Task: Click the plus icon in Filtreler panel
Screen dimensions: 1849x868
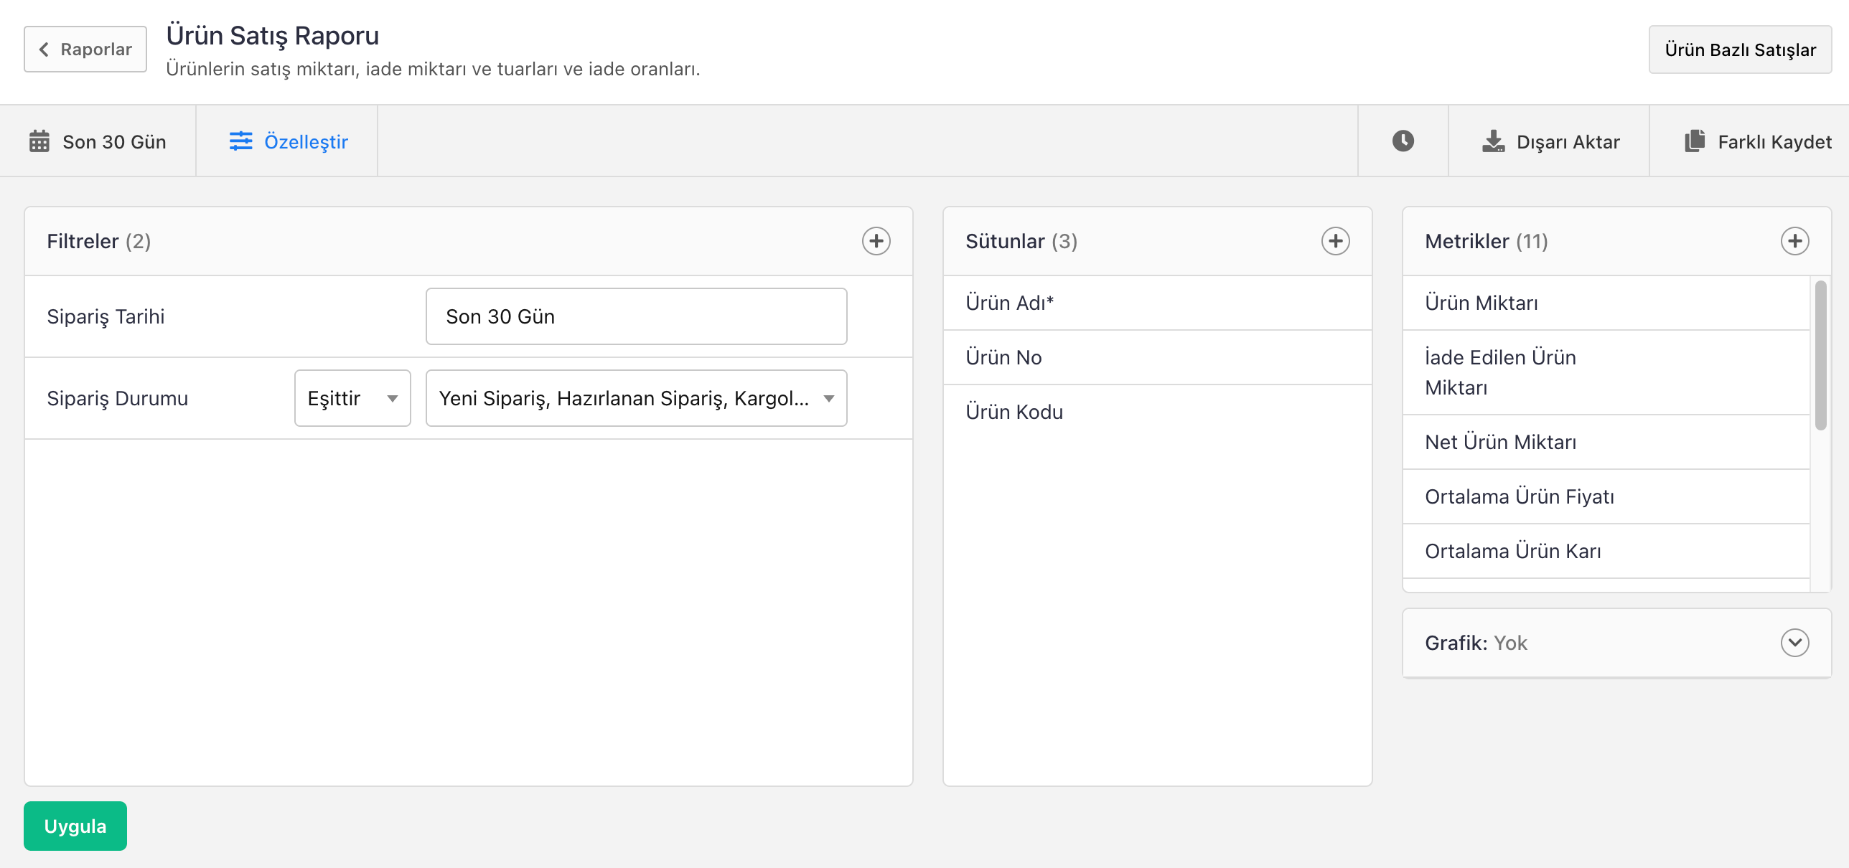Action: (876, 241)
